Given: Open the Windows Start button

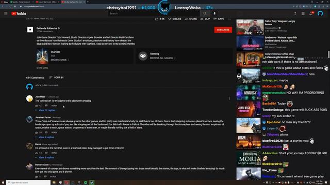Looking at the screenshot, I should click(x=3, y=182).
